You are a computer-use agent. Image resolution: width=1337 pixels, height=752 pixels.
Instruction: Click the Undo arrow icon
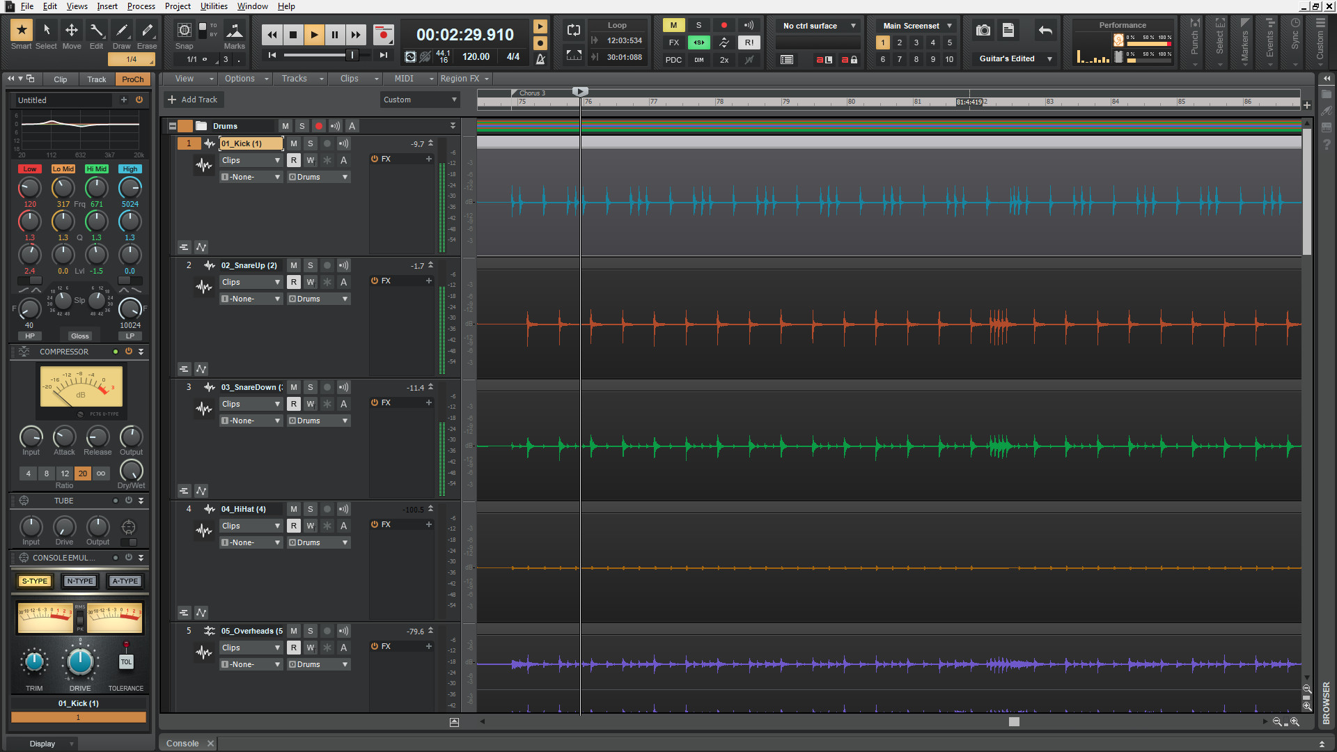point(1045,30)
